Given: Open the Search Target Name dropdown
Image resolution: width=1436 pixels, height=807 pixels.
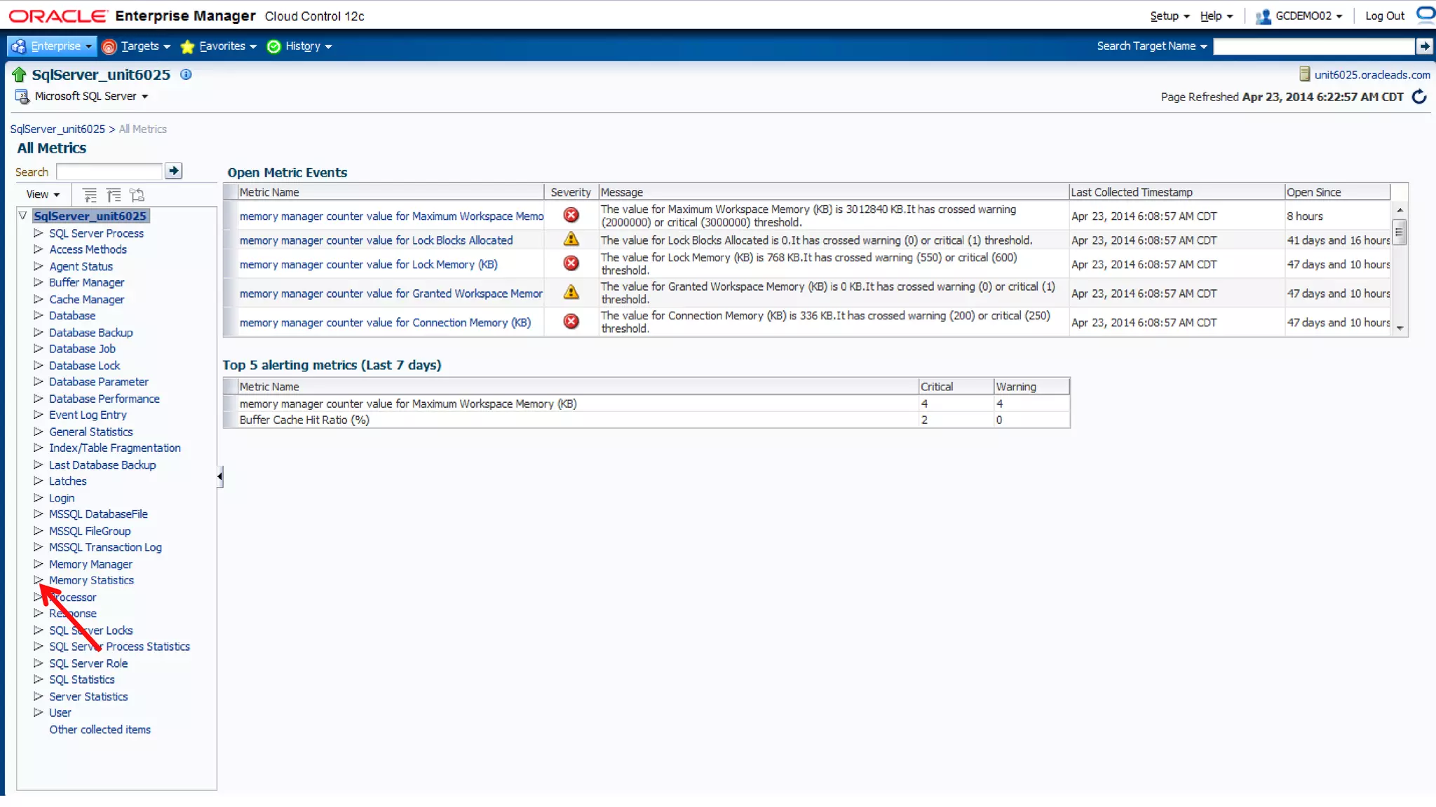Looking at the screenshot, I should pyautogui.click(x=1152, y=46).
